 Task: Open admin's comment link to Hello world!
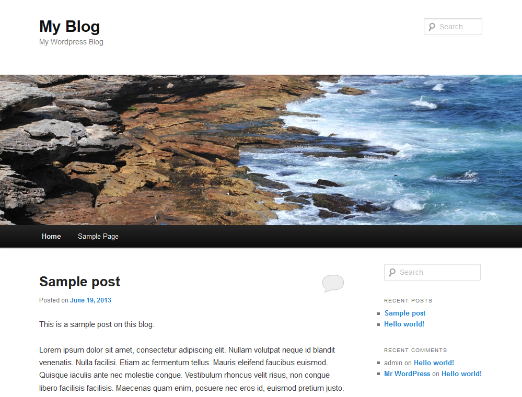pyautogui.click(x=434, y=363)
